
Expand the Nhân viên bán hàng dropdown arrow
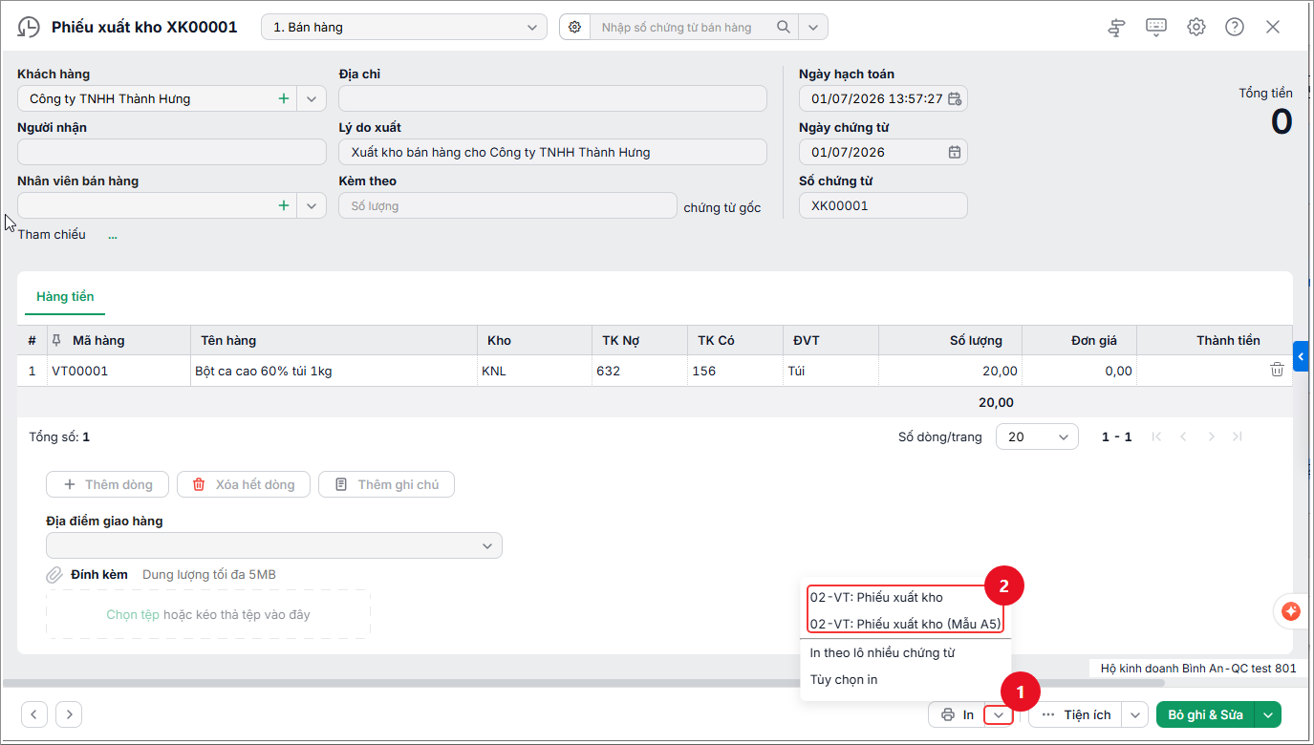coord(312,205)
